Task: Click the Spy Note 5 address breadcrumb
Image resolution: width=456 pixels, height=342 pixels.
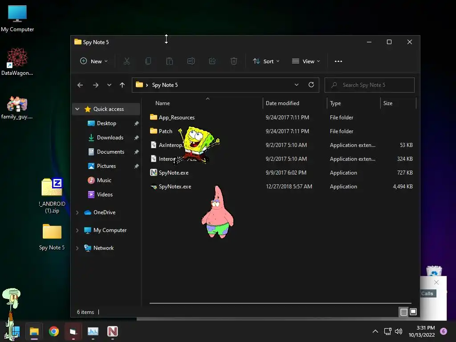Action: click(x=165, y=85)
